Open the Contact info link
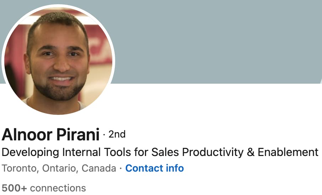The width and height of the screenshot is (322, 195). [154, 168]
